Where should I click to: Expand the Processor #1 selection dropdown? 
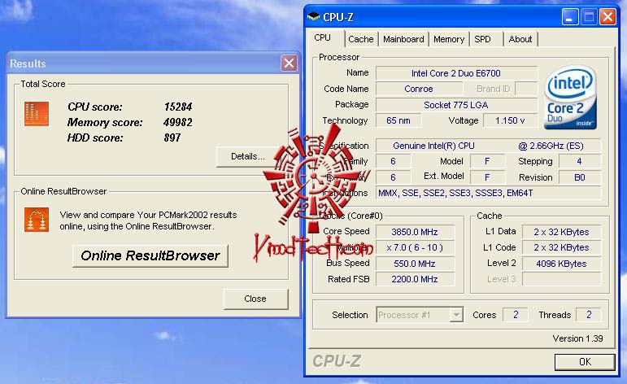coord(455,315)
